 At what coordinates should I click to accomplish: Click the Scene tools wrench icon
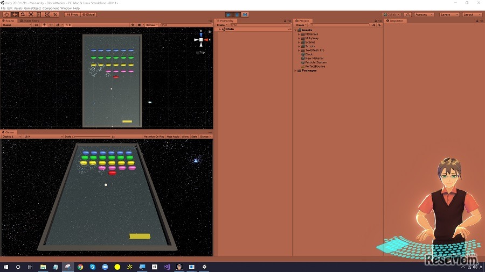[133, 25]
